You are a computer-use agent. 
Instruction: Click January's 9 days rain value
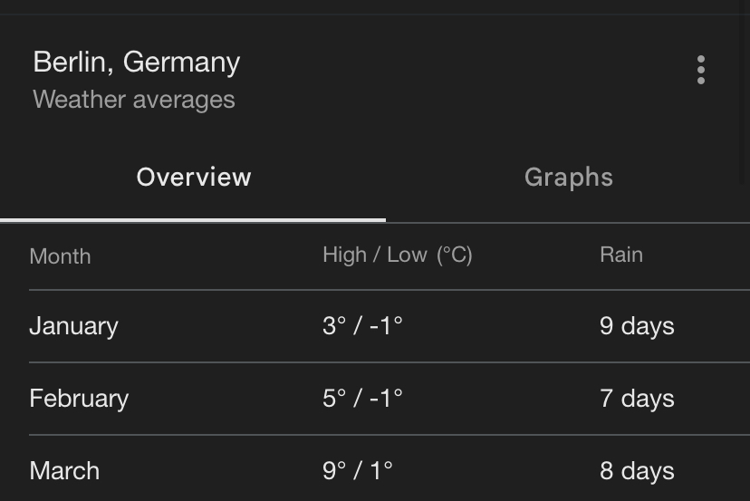click(x=637, y=326)
